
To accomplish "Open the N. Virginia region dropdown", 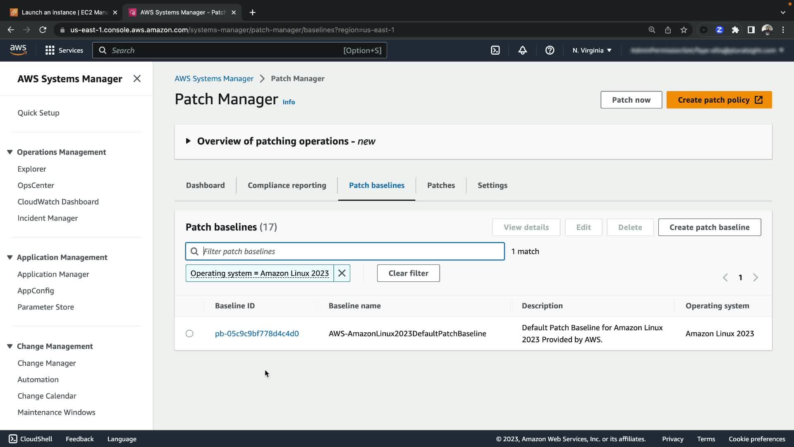I will point(592,50).
